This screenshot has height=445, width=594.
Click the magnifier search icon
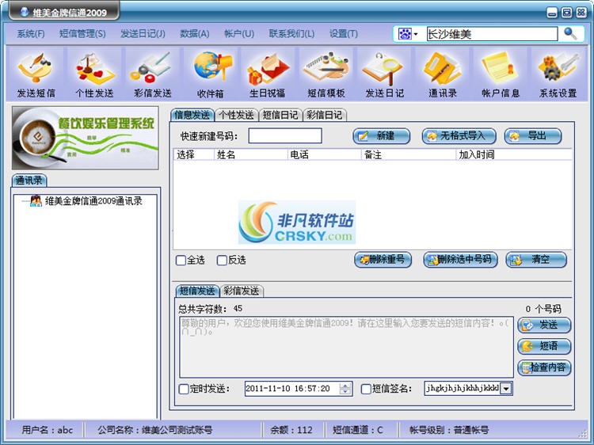tap(570, 34)
